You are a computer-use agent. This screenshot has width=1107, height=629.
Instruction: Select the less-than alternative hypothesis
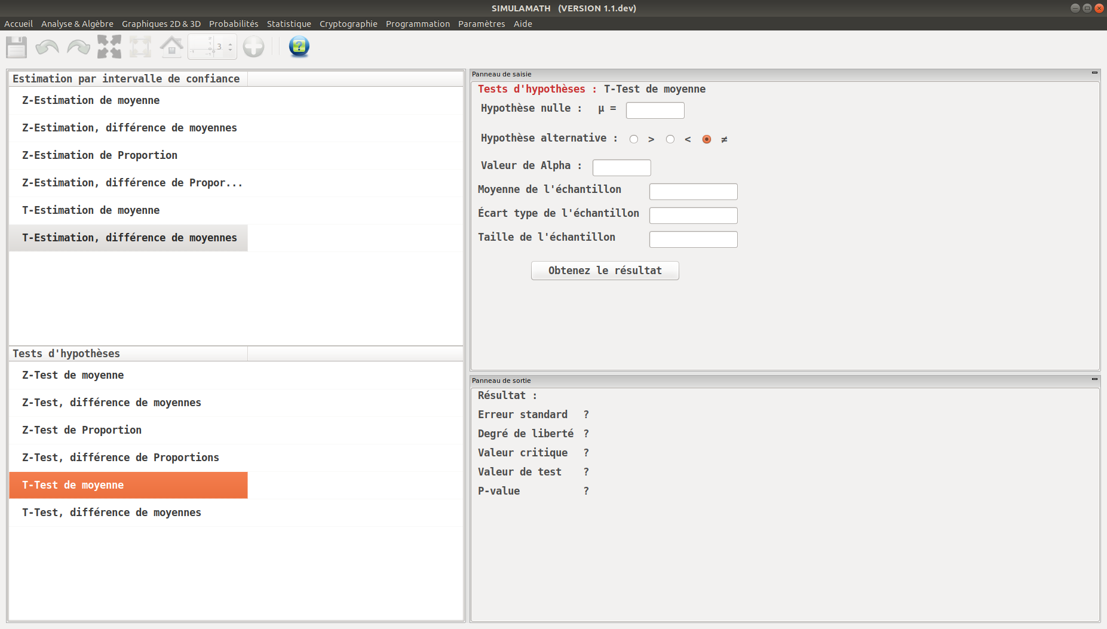coord(670,139)
